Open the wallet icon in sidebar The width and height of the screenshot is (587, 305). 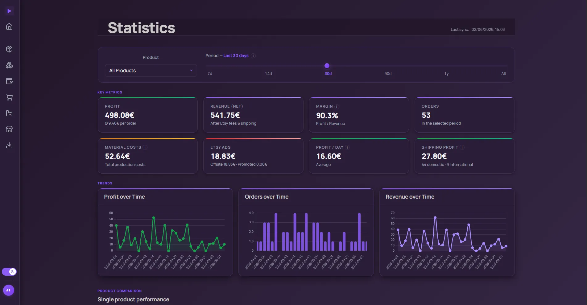click(9, 81)
